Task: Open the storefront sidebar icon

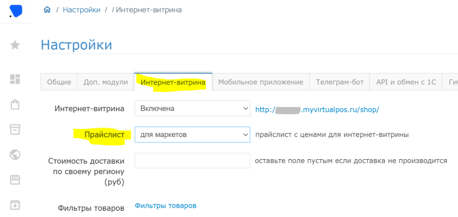Action: pyautogui.click(x=15, y=180)
